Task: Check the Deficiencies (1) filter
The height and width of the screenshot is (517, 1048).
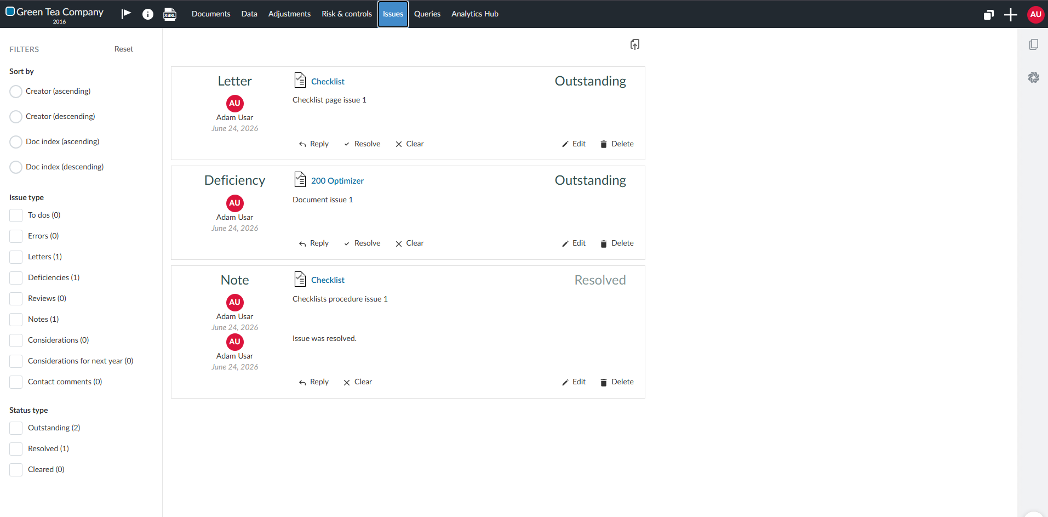Action: [x=16, y=278]
